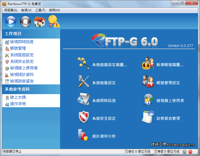200x156 pixels.
Task: Click icon beside 檢視即時訊息 in sidebar
Action: (x=7, y=42)
